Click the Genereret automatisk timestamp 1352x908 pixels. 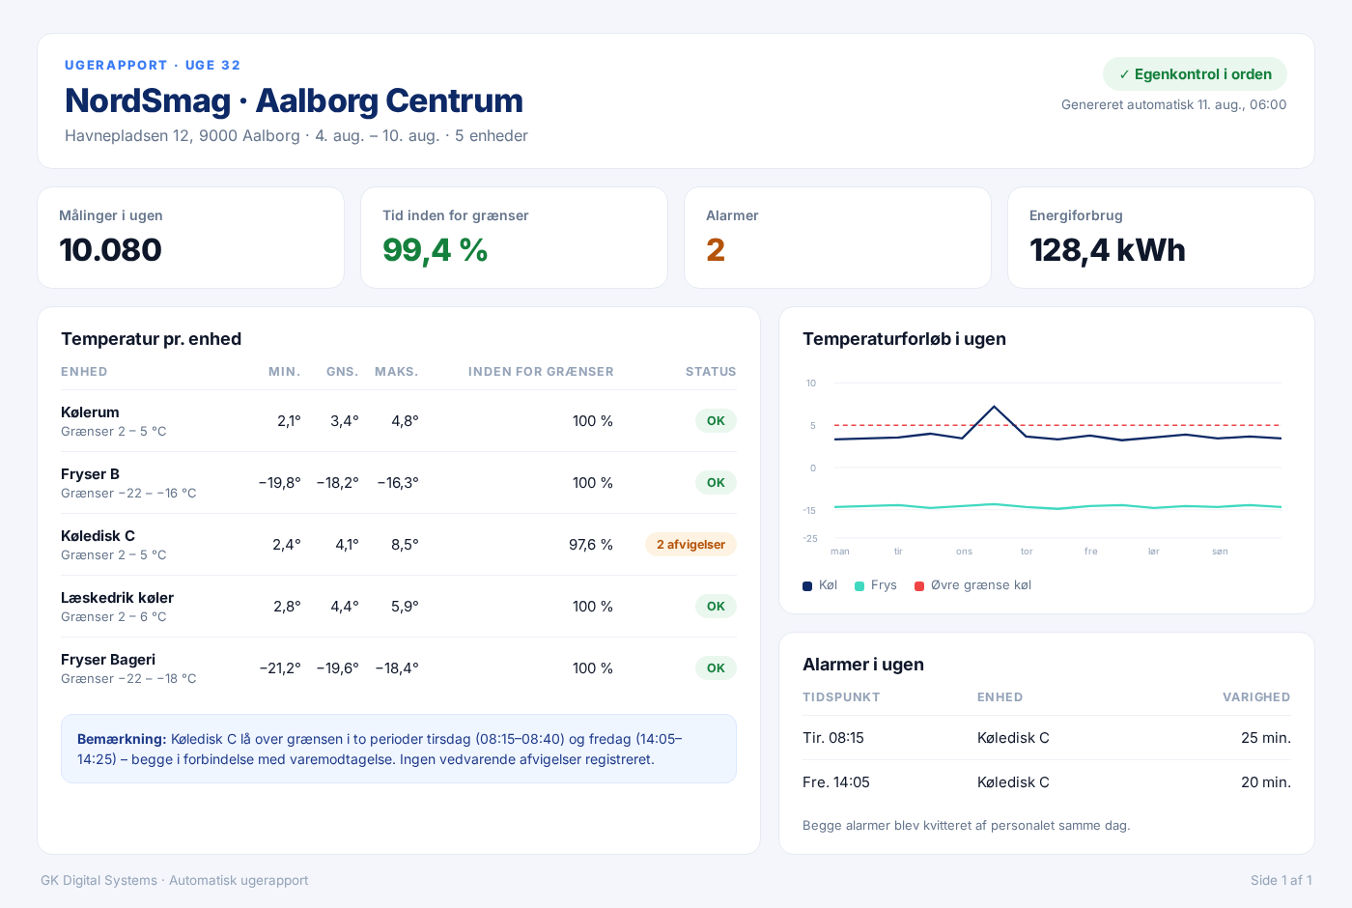pos(1174,105)
